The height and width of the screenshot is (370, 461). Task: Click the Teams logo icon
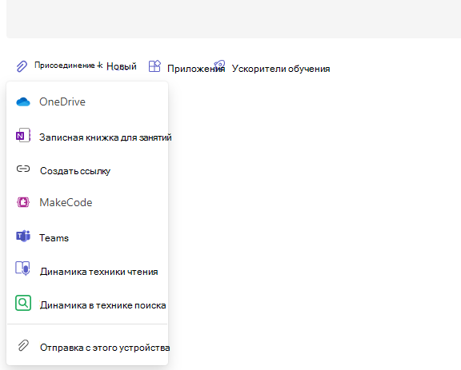tap(23, 237)
